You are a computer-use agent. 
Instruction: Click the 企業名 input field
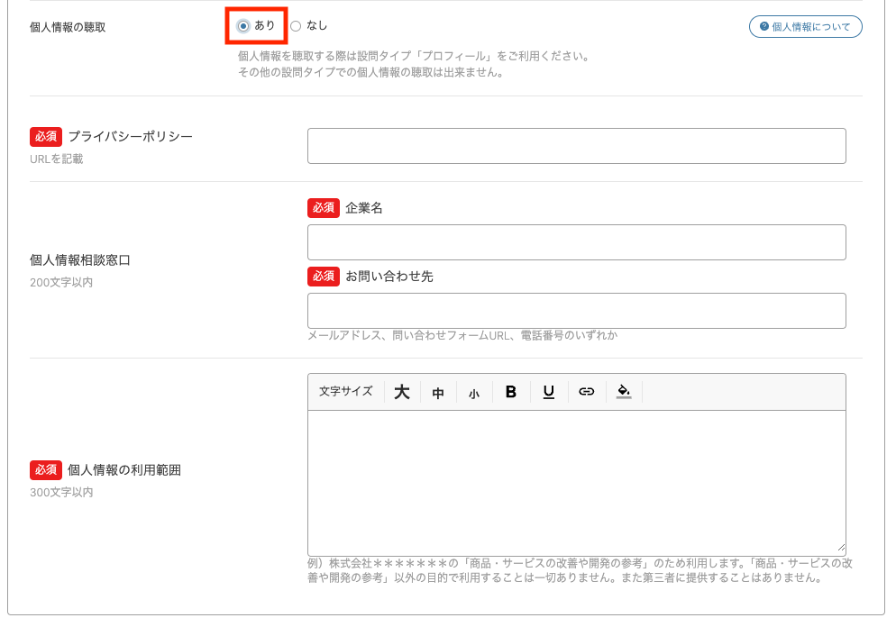pyautogui.click(x=576, y=242)
